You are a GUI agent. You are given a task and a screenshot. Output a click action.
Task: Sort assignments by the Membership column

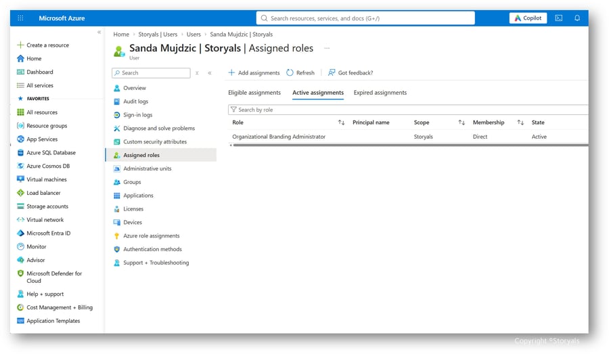point(520,123)
